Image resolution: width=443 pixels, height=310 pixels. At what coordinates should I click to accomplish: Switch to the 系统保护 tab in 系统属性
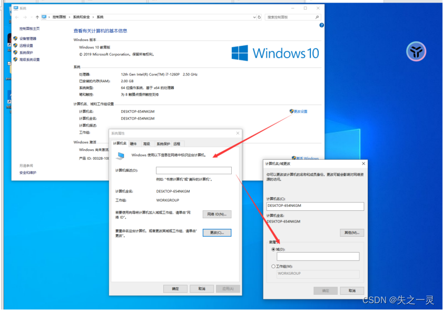[x=163, y=144]
